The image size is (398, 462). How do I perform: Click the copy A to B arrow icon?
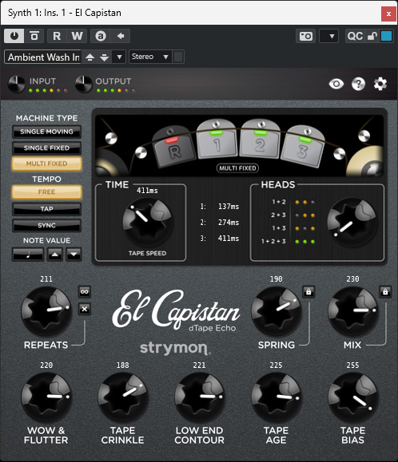click(121, 36)
